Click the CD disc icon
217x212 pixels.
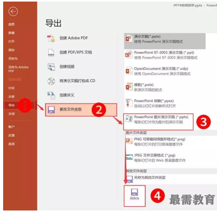(x=51, y=81)
